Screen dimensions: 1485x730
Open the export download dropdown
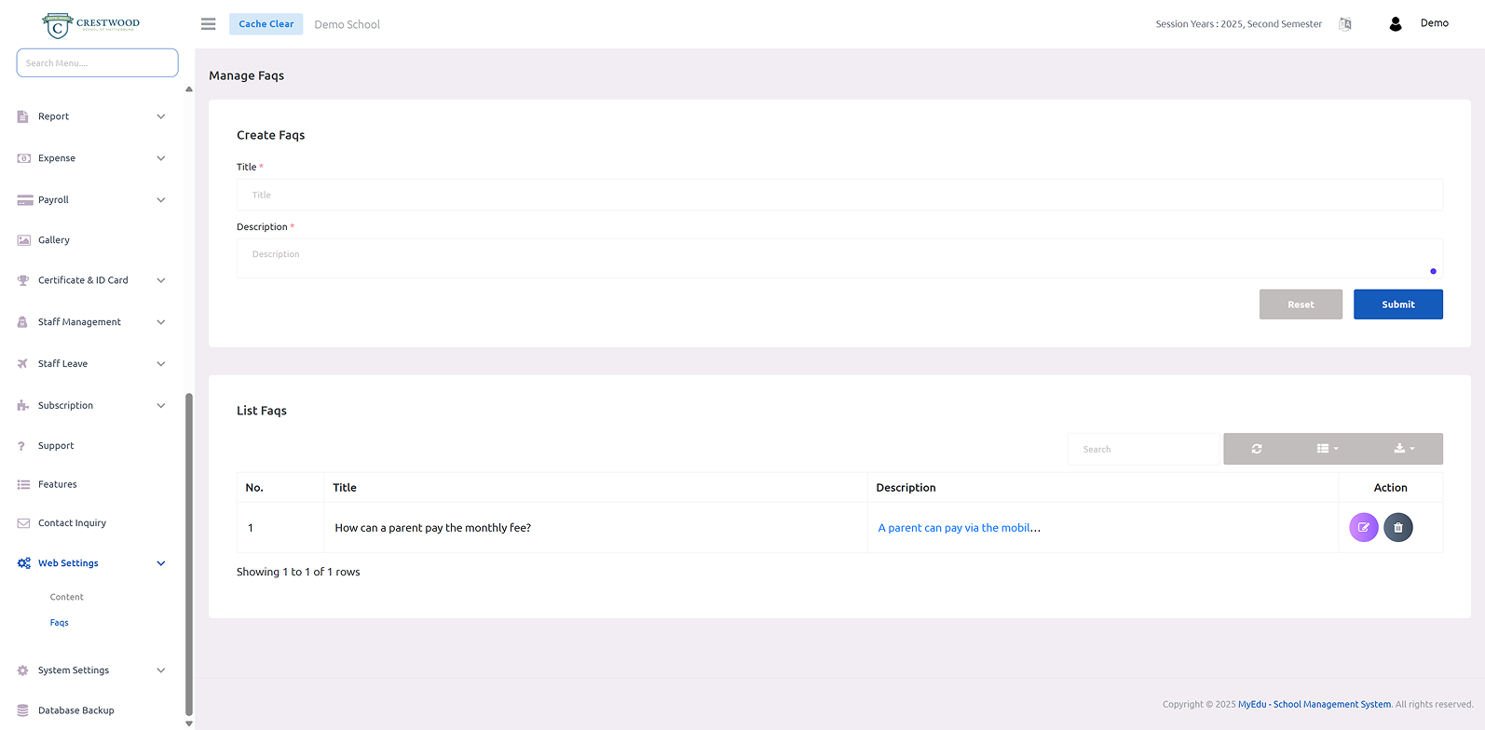click(1404, 449)
